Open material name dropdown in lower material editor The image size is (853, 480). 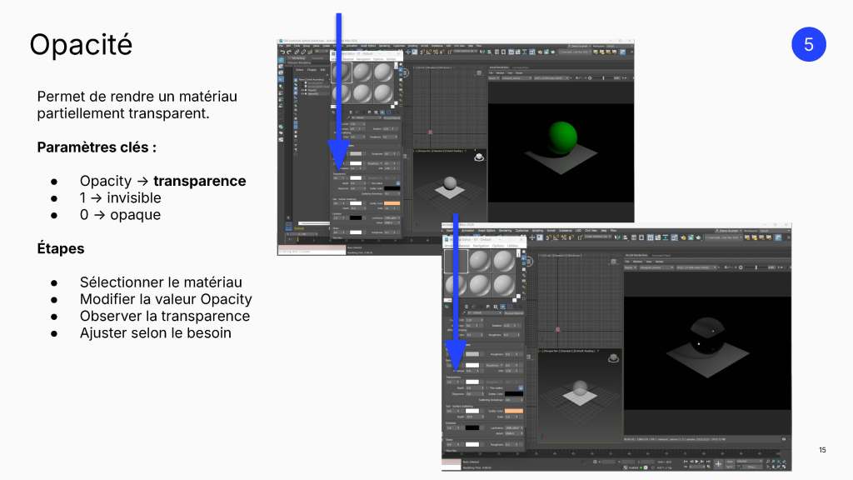(484, 313)
